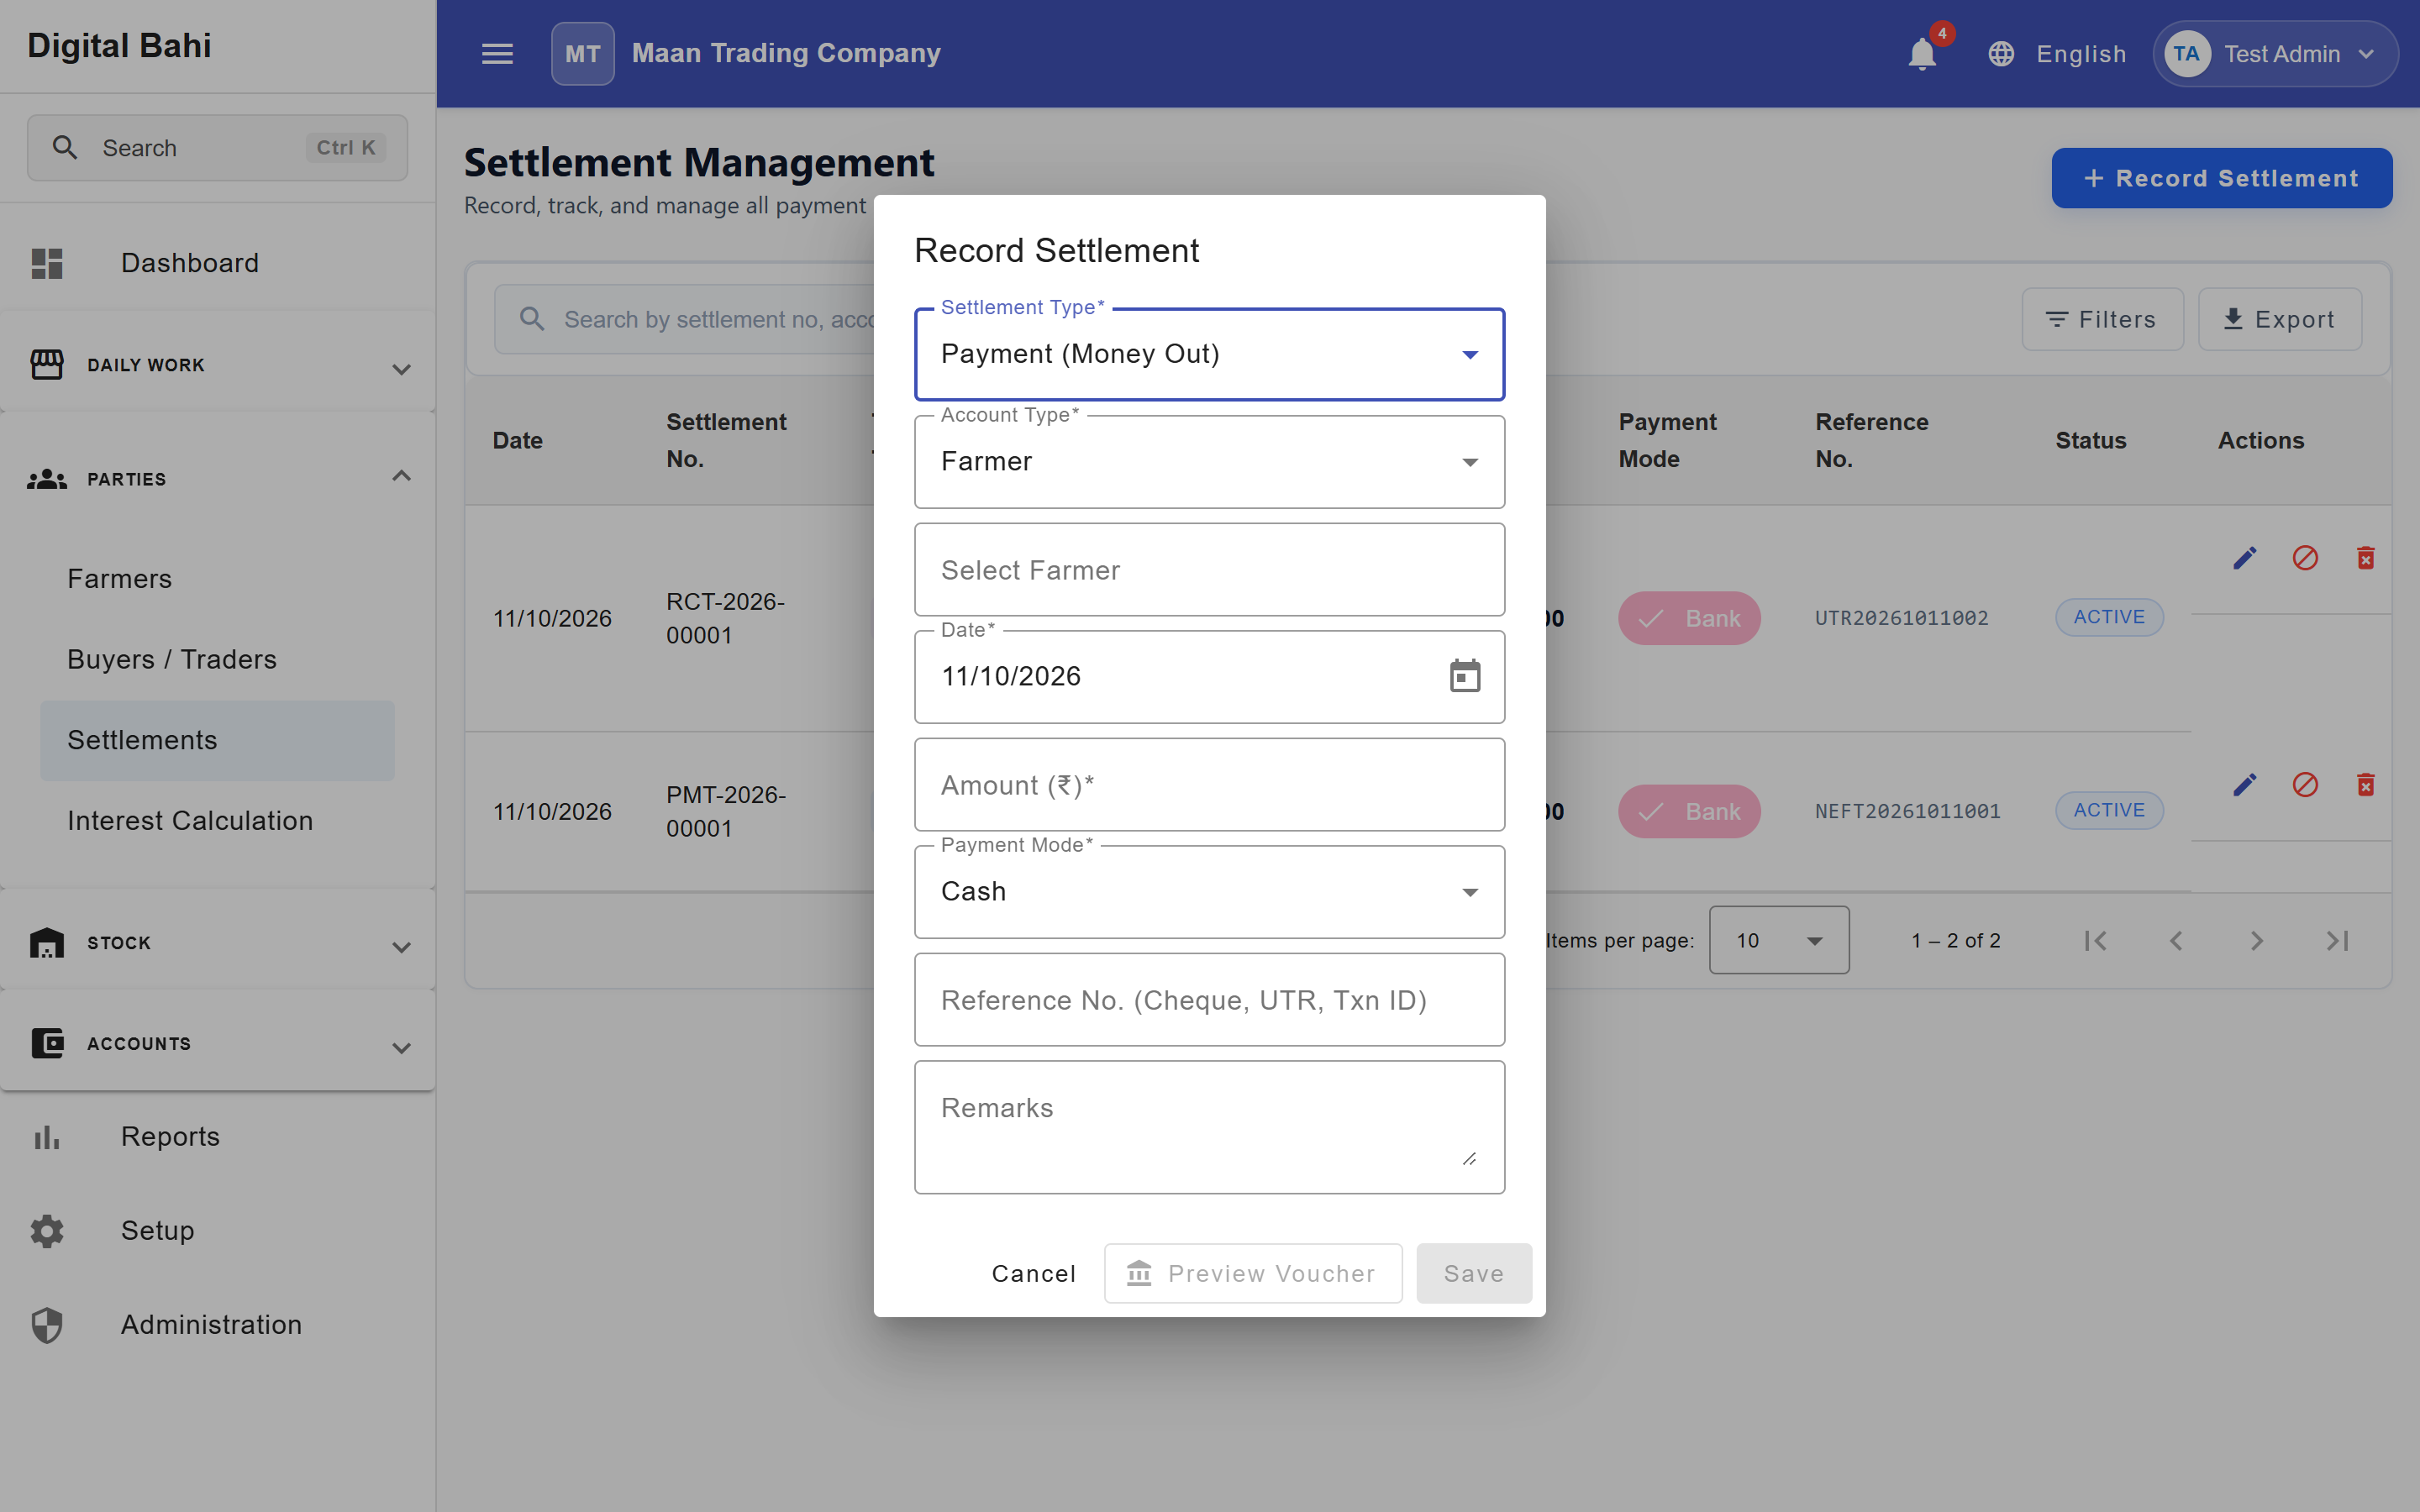Open the Payment Mode dropdown
This screenshot has height=1512, width=2420.
1209,892
